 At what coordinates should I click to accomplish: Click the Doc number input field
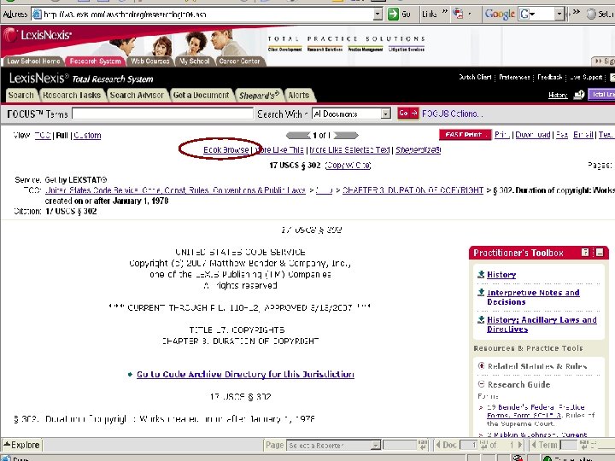(x=469, y=445)
